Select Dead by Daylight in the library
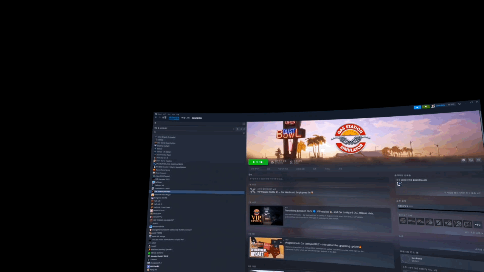 click(x=163, y=146)
